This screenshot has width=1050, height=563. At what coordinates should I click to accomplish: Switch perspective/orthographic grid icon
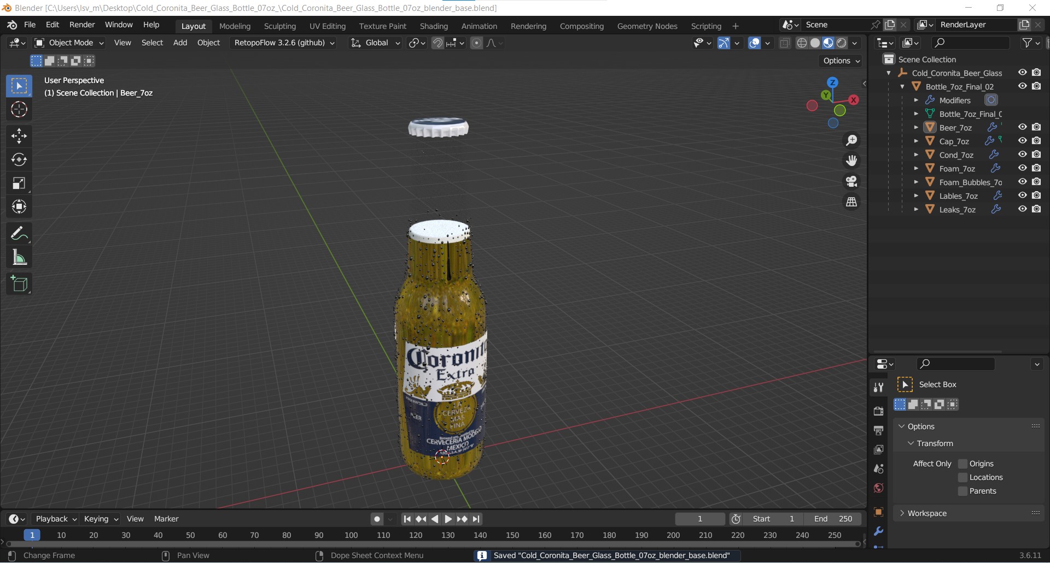click(851, 202)
